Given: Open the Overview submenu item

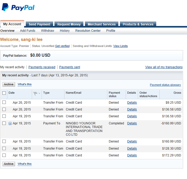Looking at the screenshot, I should [x=7, y=31].
